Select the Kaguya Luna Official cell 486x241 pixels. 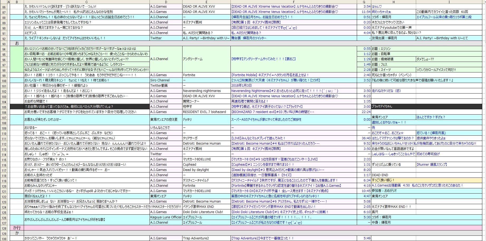(166, 217)
